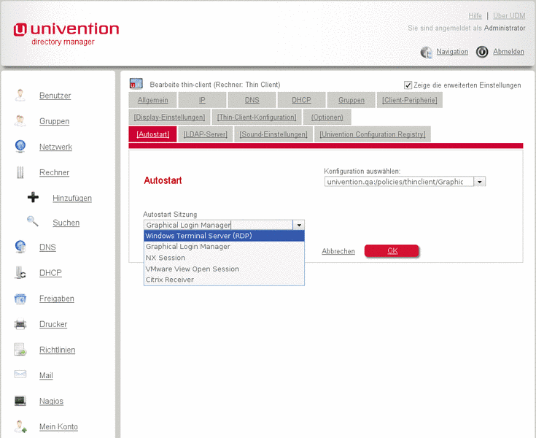
Task: Open the Mail link
Action: pyautogui.click(x=46, y=375)
